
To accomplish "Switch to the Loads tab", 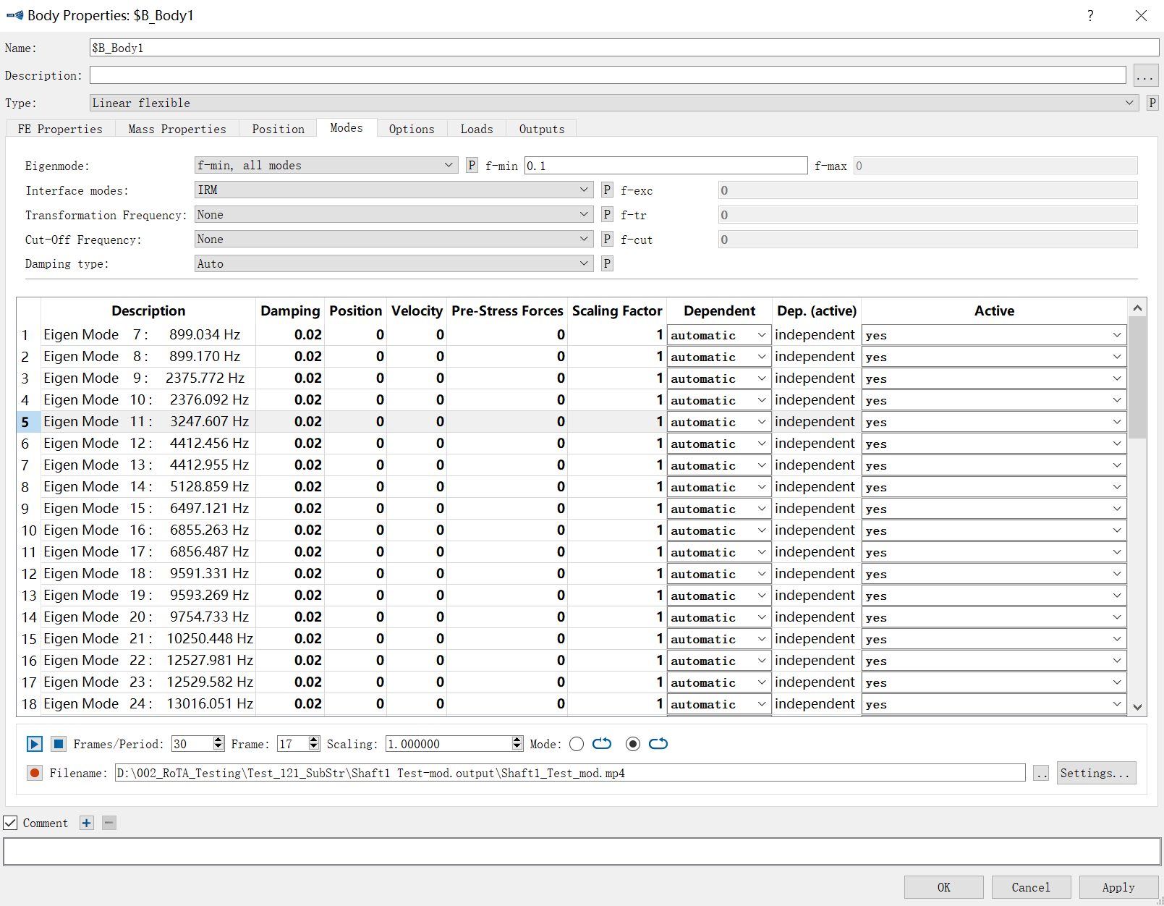I will 477,129.
